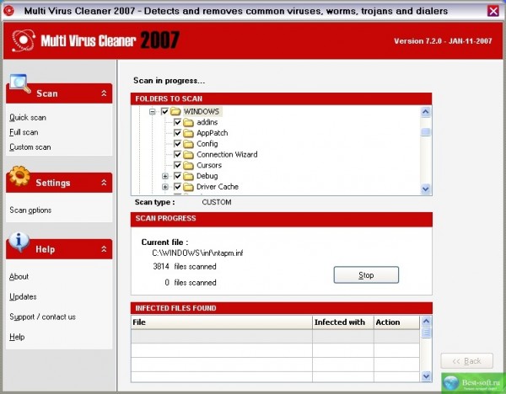Uncheck the Driver Cache checkbox

coord(177,187)
